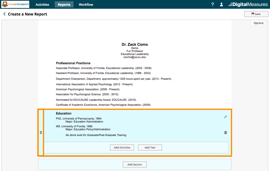Click Certificate of Academic Excellence entry
Screen dimensions: 270x171
tap(103, 105)
